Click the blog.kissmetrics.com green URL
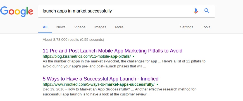Image resolution: width=243 pixels, height=101 pixels. click(x=87, y=56)
